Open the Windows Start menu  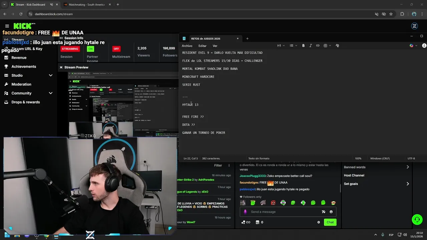coord(7,235)
